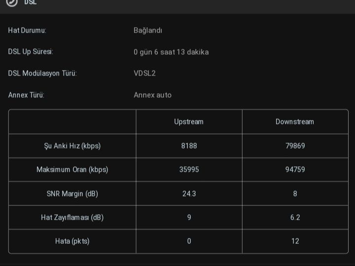
Task: Click the upstream current speed 8188
Action: [x=189, y=146]
